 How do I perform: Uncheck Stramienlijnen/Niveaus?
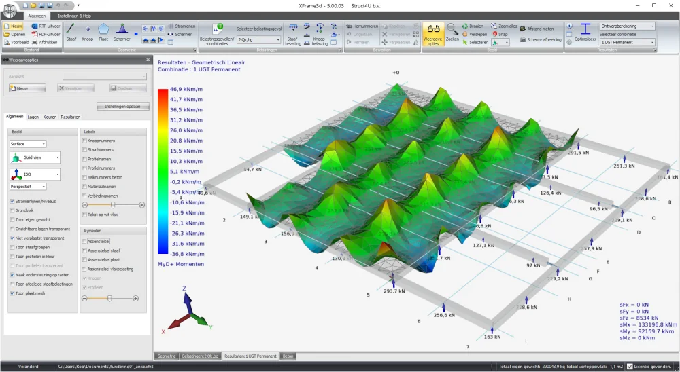pyautogui.click(x=12, y=202)
